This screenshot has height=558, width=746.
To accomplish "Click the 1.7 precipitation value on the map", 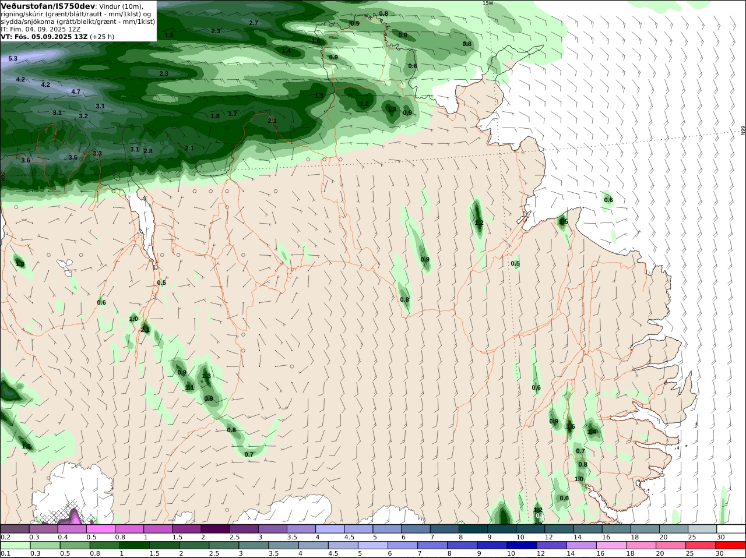I will click(x=233, y=114).
